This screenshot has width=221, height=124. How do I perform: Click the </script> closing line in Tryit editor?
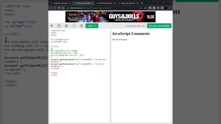pos(55,69)
